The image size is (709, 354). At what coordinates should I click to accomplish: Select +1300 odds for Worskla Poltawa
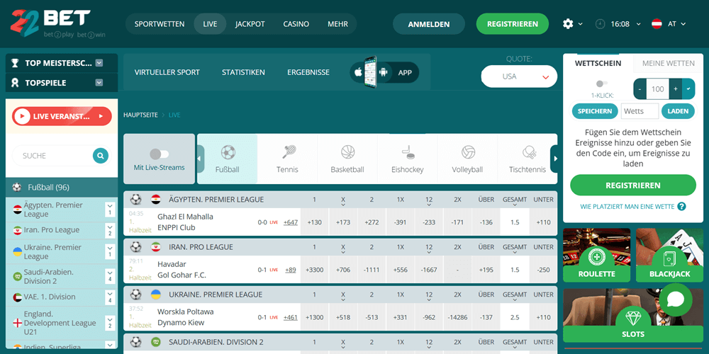(314, 317)
